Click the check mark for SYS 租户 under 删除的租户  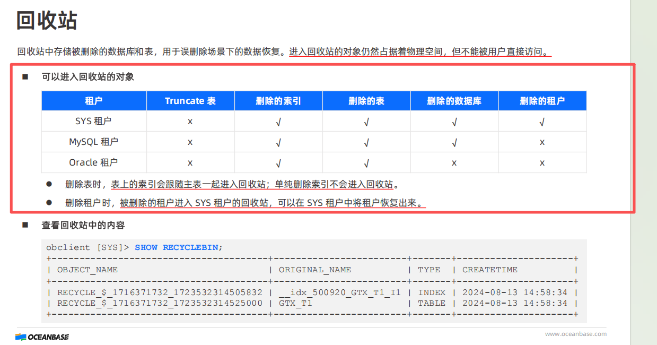click(542, 122)
